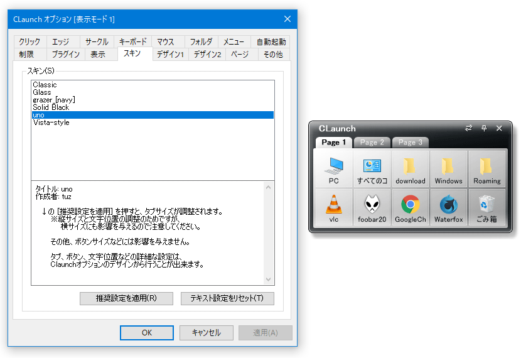The width and height of the screenshot is (521, 358).
Task: Launch the foobar20 icon
Action: pos(372,207)
